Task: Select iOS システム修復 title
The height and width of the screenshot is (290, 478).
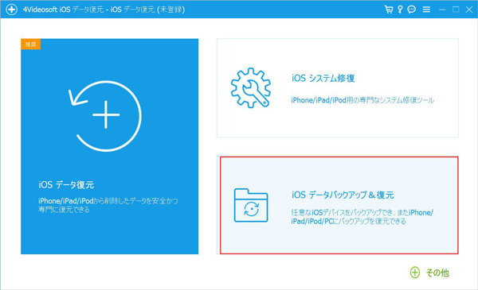Action: tap(323, 78)
